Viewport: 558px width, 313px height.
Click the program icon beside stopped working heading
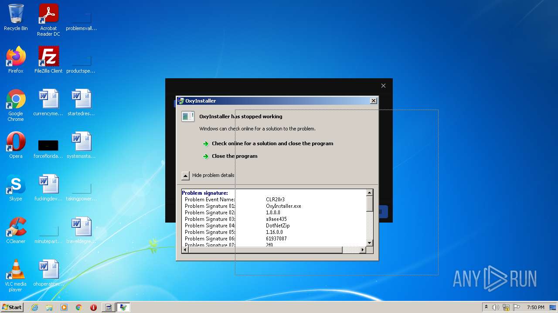coord(188,117)
